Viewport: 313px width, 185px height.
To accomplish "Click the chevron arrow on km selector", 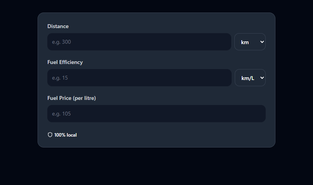I will [262, 42].
